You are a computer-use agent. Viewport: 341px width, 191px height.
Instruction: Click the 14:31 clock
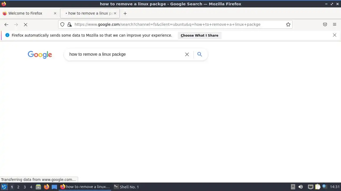point(335,187)
